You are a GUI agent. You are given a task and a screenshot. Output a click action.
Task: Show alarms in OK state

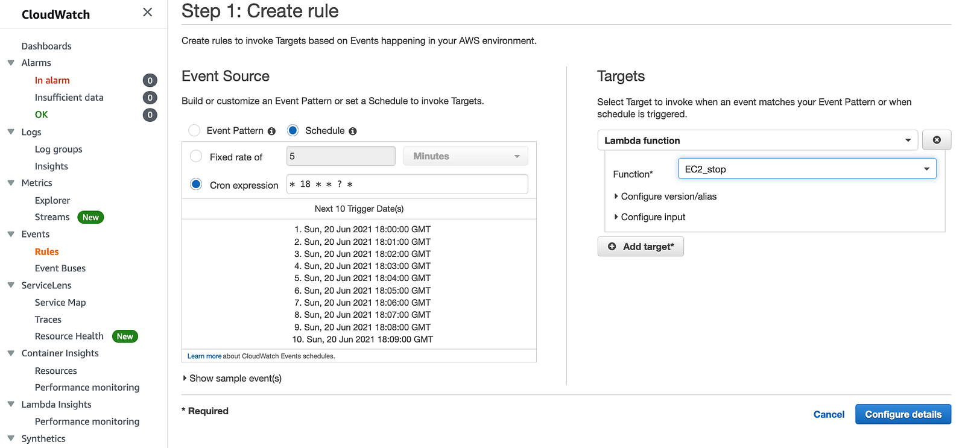tap(42, 115)
